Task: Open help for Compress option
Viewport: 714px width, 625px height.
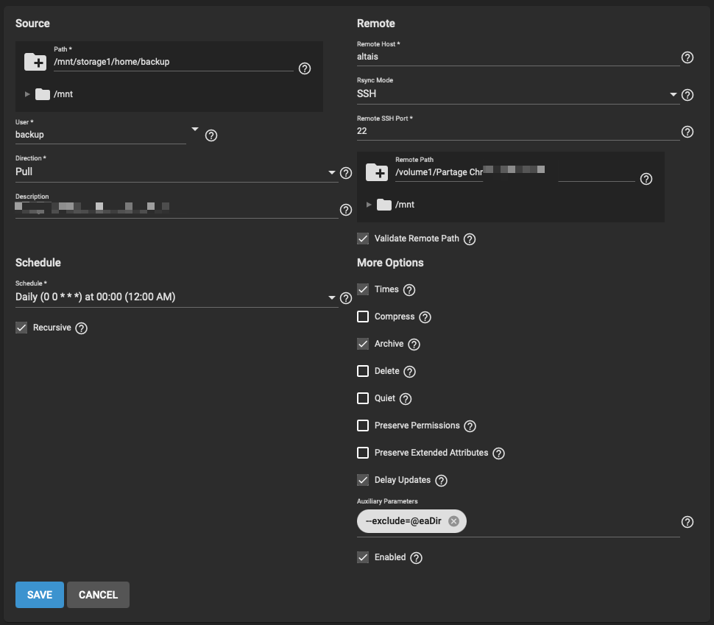Action: coord(425,317)
